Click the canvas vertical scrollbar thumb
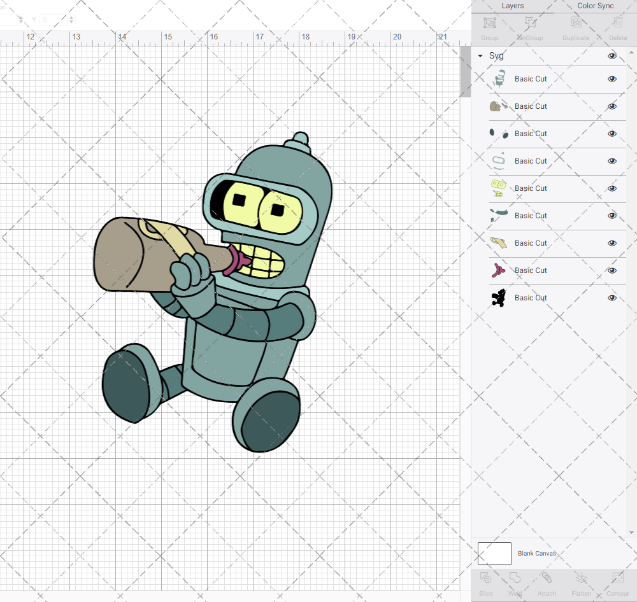 465,72
